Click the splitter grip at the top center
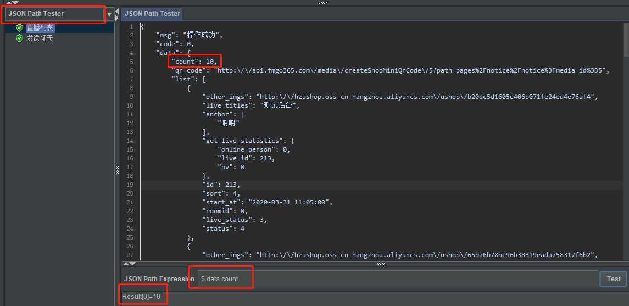This screenshot has height=306, width=629. (323, 3)
